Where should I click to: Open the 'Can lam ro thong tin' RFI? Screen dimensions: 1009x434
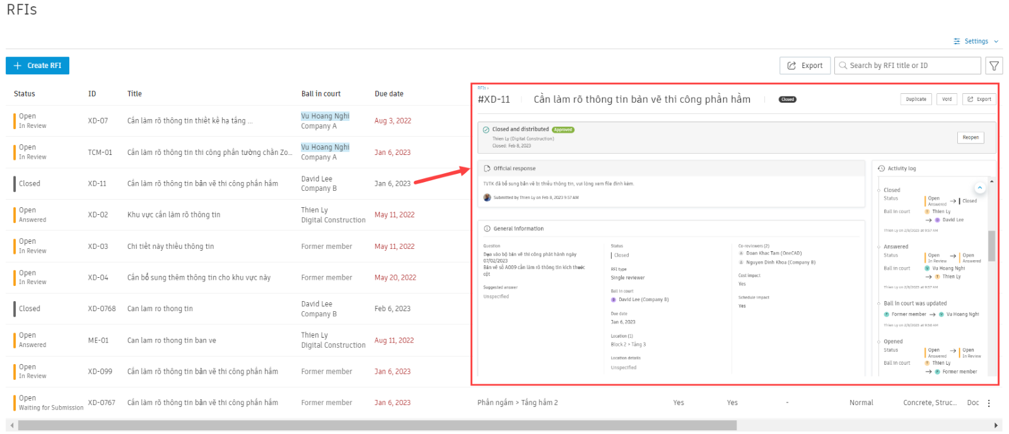(x=160, y=309)
